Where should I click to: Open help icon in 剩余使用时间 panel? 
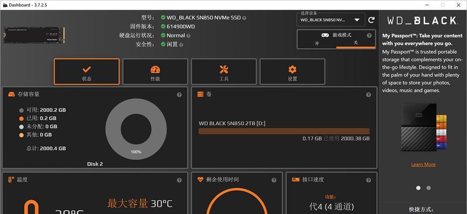(x=274, y=180)
